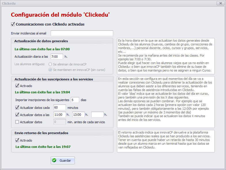Select 'Se mantienen en innovaCP (sin curso)' option

[50, 70]
